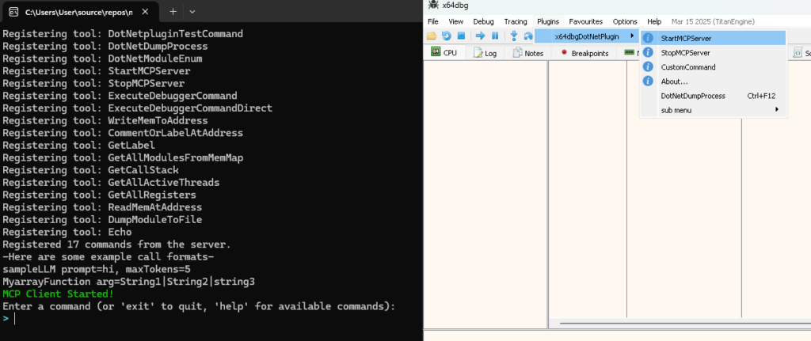Click the horizontal scrollbar in the CPU view
Screen dimensions: 811x341
(685, 324)
